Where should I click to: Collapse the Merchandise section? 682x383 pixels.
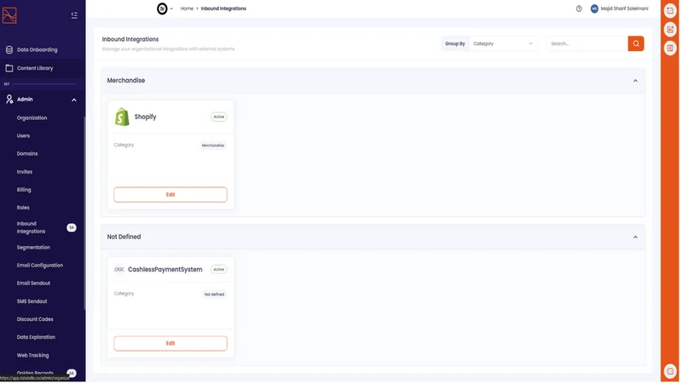635,81
